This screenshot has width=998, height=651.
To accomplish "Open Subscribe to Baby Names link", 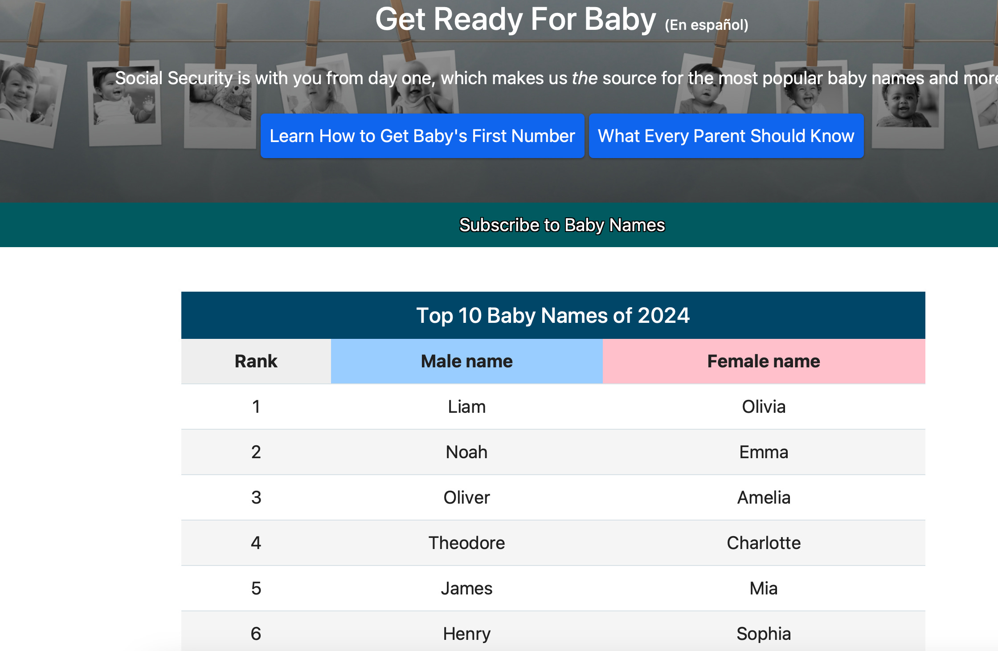I will [562, 225].
